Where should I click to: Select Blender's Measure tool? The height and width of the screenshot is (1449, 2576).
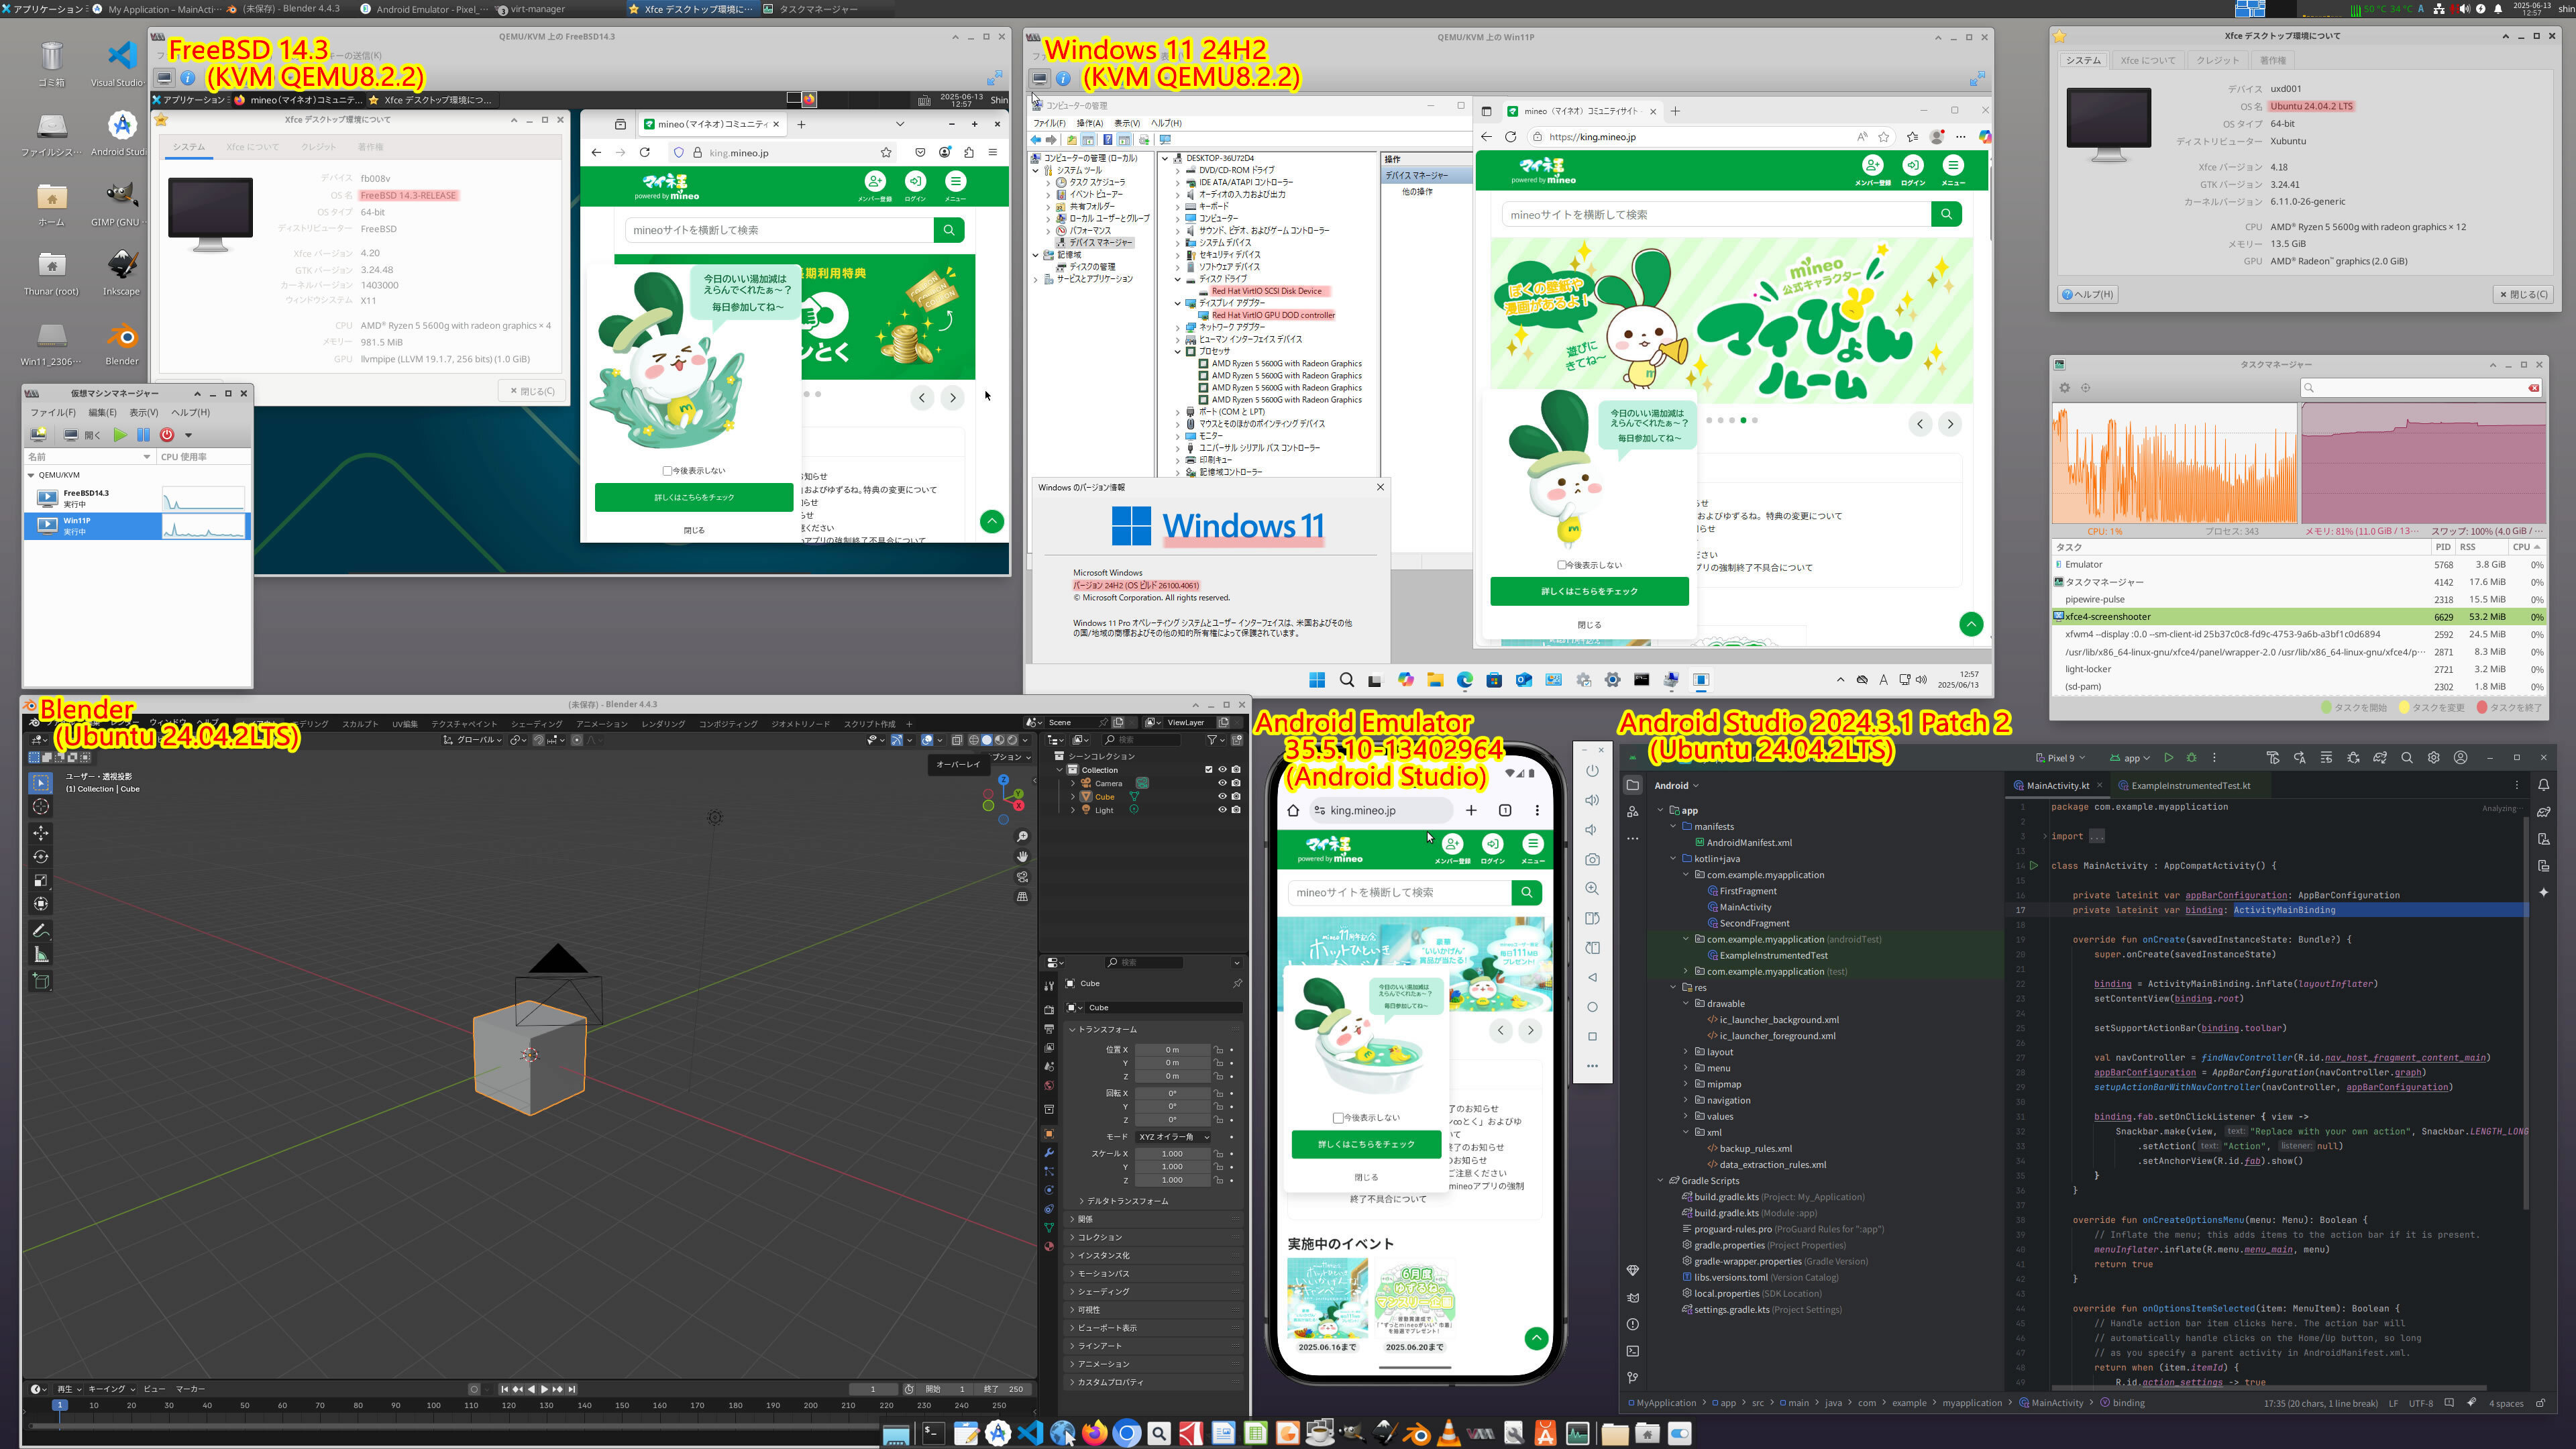41,955
